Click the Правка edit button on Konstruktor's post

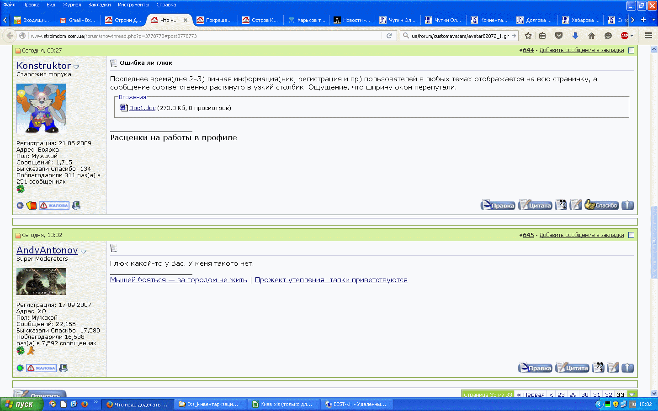(498, 205)
